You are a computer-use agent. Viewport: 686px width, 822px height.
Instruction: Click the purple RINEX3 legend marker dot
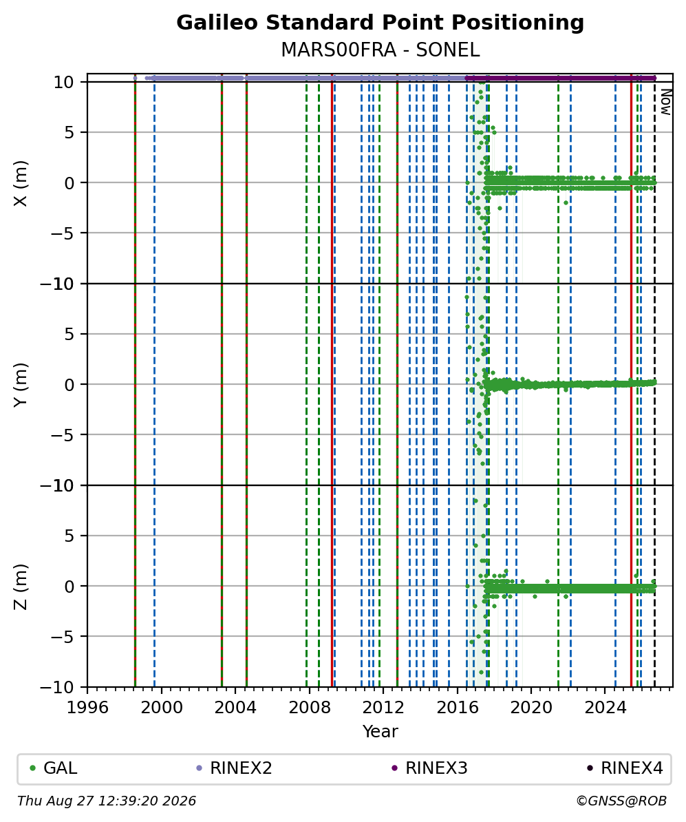click(x=394, y=768)
